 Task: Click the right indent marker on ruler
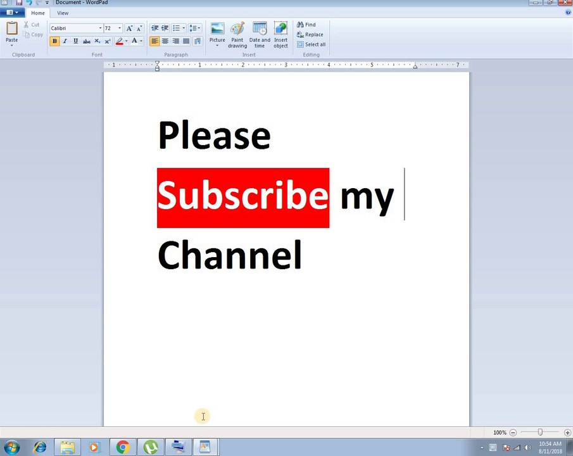[415, 66]
